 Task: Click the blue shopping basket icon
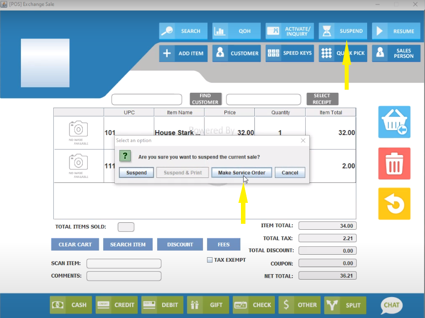point(395,122)
